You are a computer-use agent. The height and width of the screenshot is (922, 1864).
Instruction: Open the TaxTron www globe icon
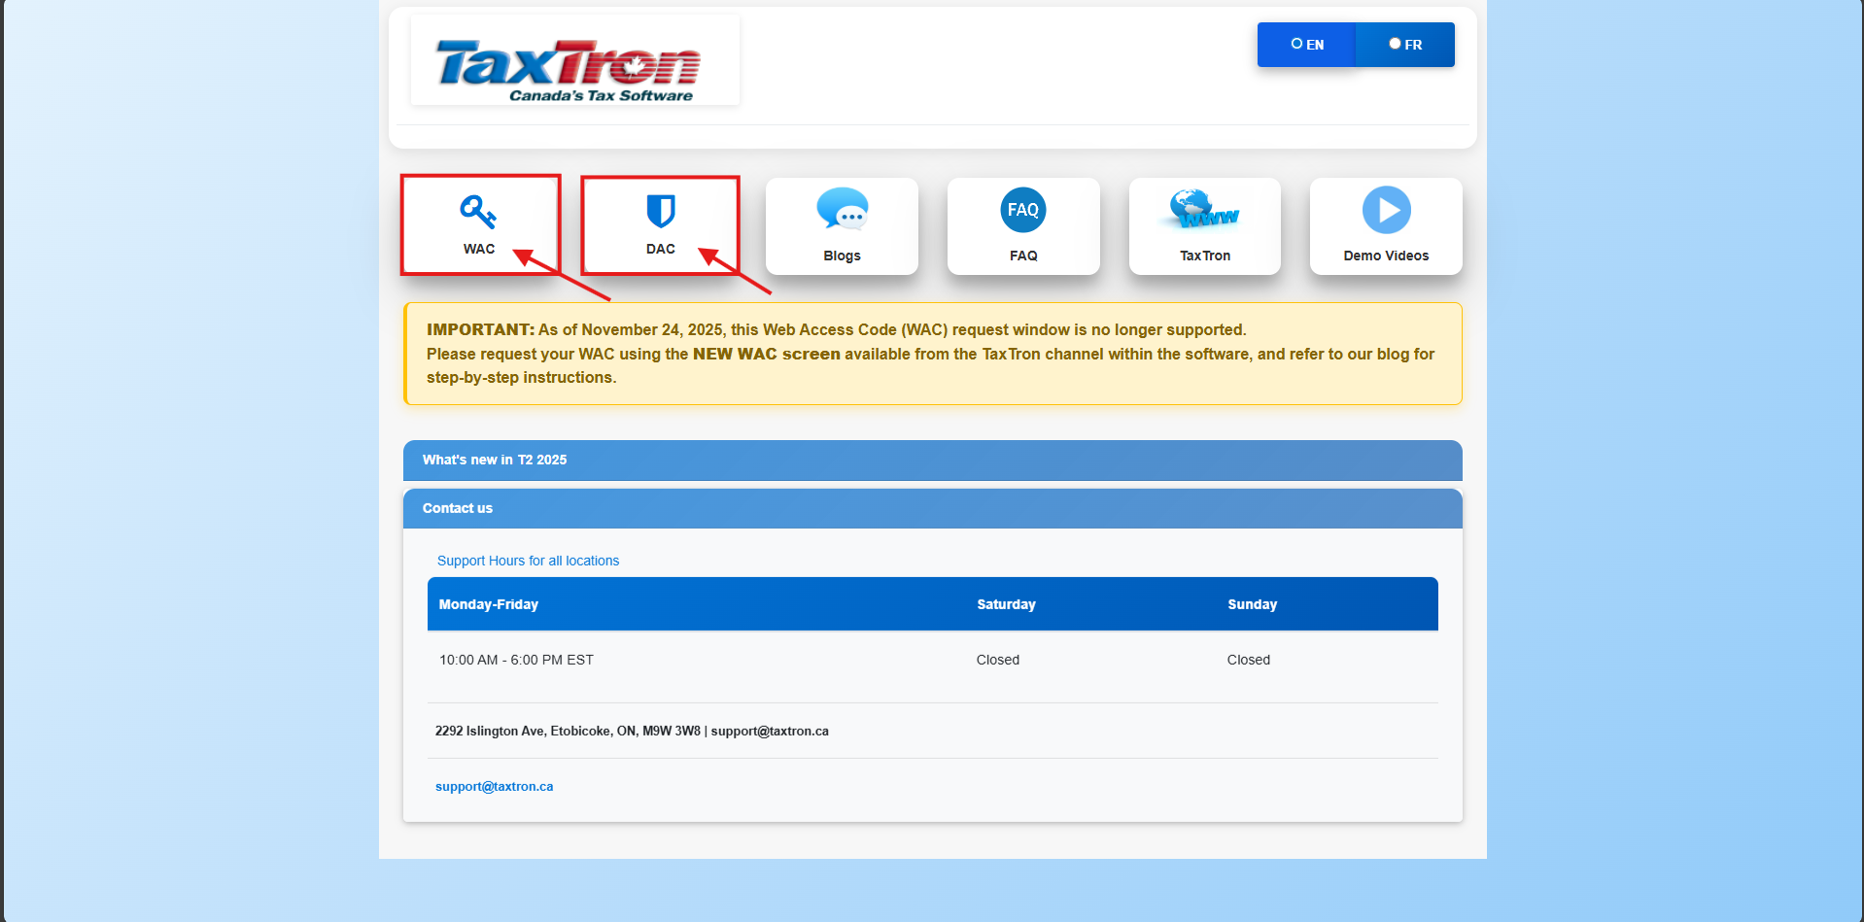point(1204,209)
